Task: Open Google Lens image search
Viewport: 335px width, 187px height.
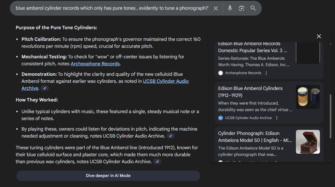Action: click(x=241, y=8)
